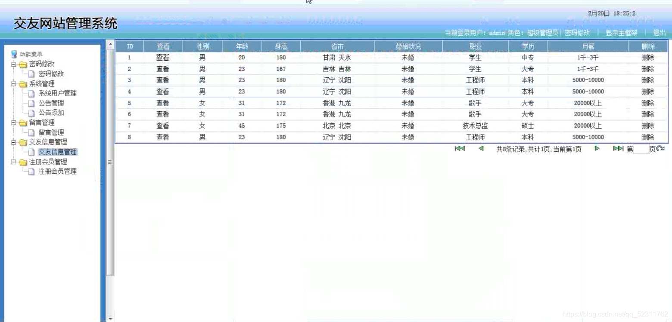Click the 月薪 column header
Screen dimensions: 672x322
click(588, 46)
